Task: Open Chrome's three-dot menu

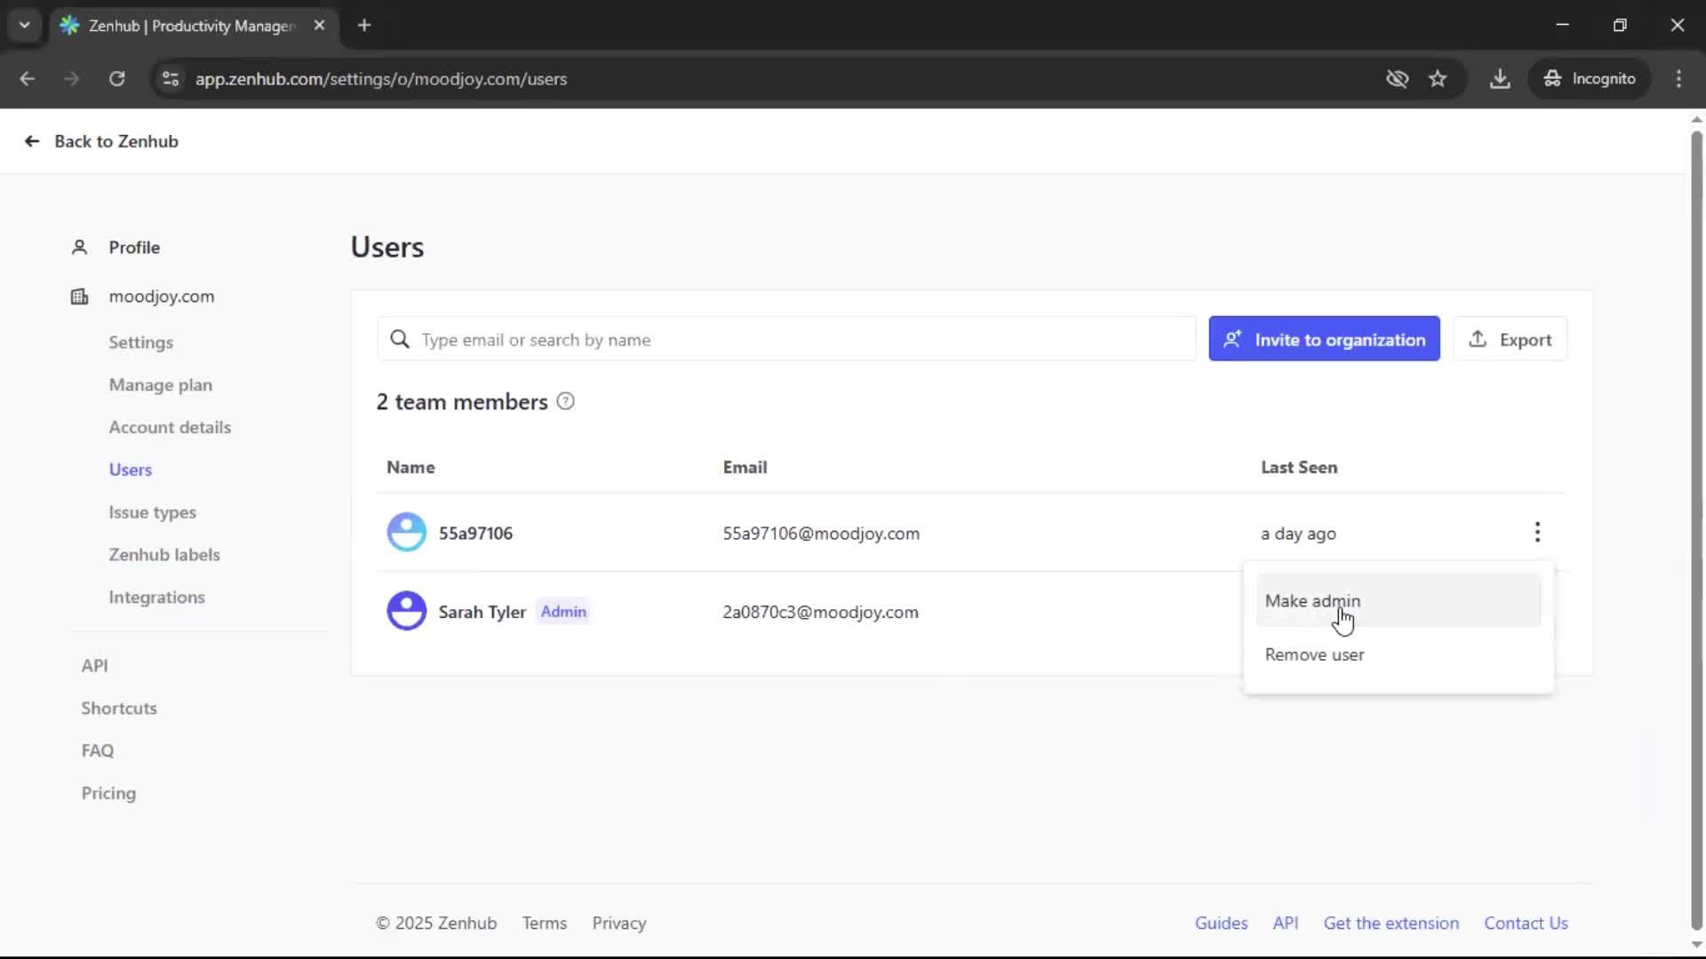Action: (x=1679, y=78)
